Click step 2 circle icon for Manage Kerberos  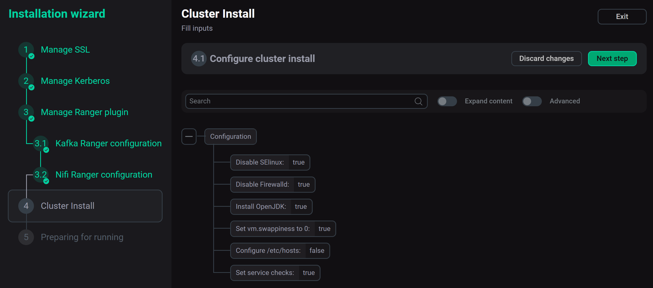tap(26, 81)
